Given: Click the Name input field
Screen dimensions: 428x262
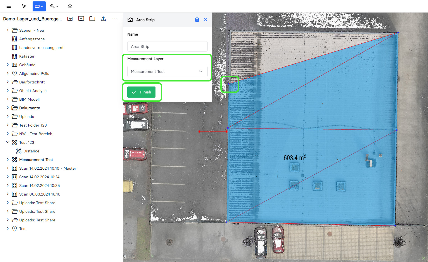Looking at the screenshot, I should [x=167, y=46].
